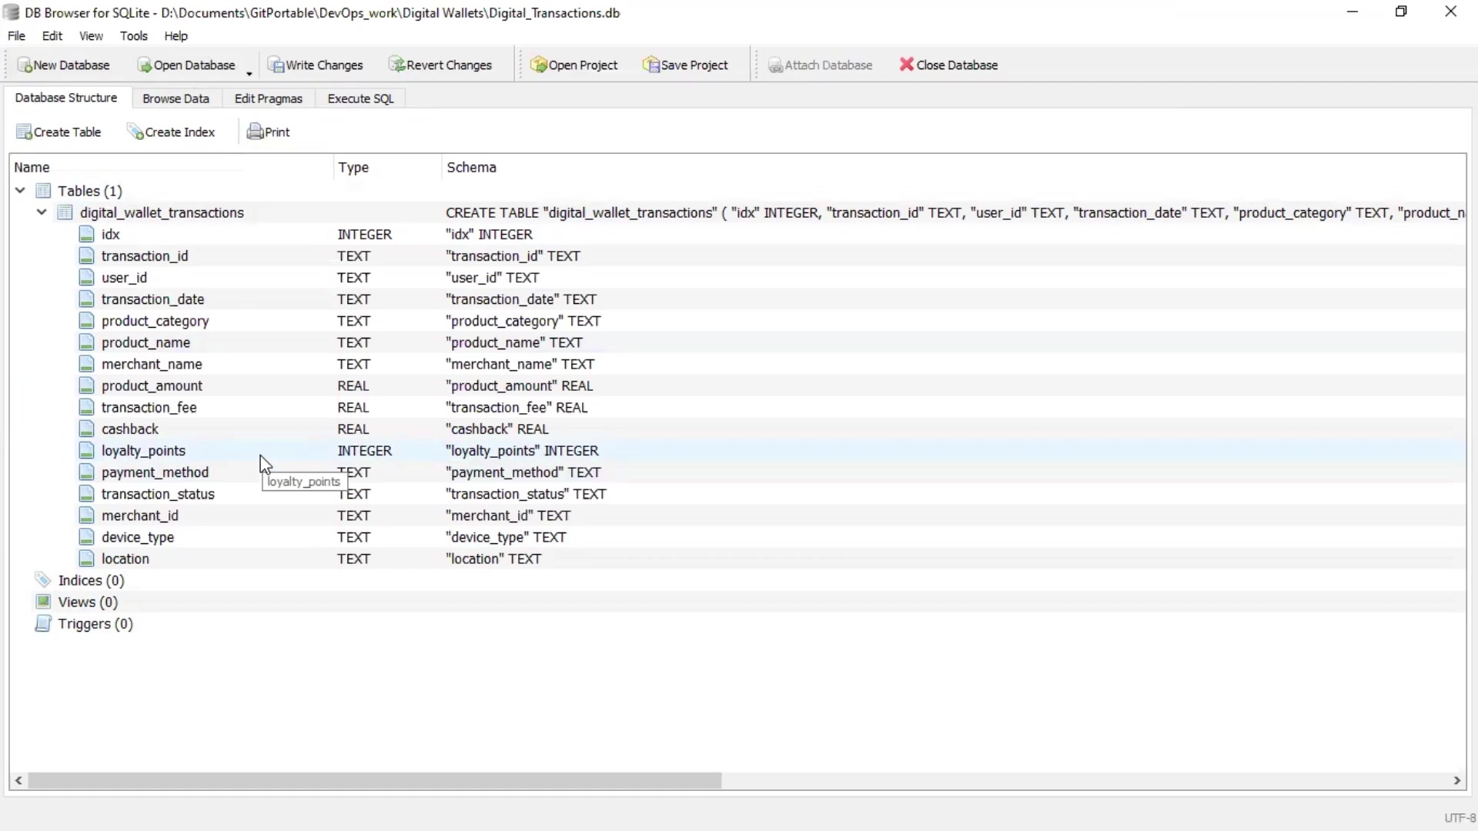Click the Views icon in the tree
1478x831 pixels.
(x=43, y=602)
